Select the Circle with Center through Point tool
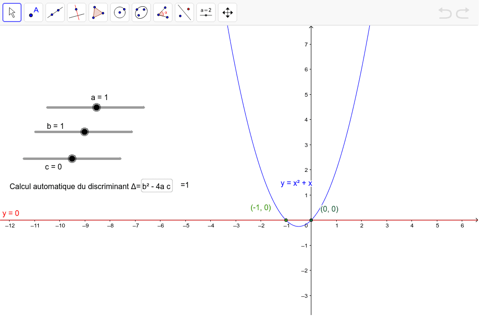The width and height of the screenshot is (479, 316). tap(119, 12)
